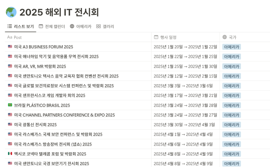The height and width of the screenshot is (167, 270).
Task: Click flag icon of 광통신 전시회 row
Action: 10,124
